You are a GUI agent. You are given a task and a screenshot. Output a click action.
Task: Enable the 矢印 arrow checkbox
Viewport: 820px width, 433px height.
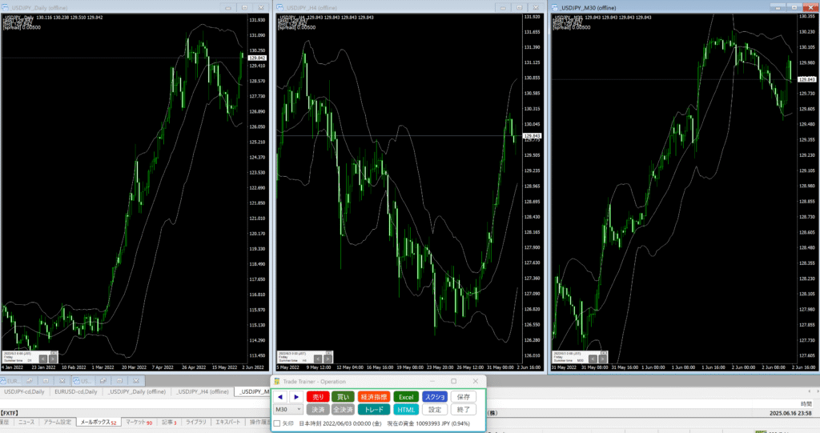click(x=277, y=423)
